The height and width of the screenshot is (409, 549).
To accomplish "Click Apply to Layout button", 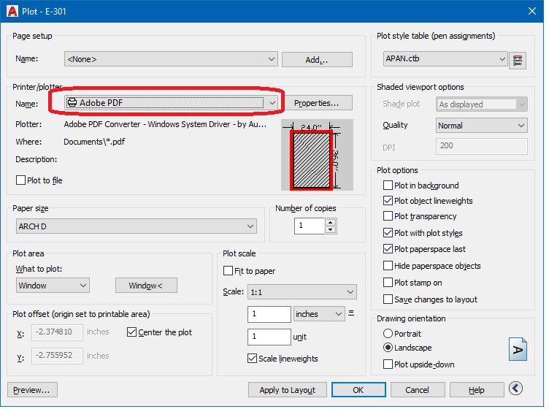I will click(288, 390).
